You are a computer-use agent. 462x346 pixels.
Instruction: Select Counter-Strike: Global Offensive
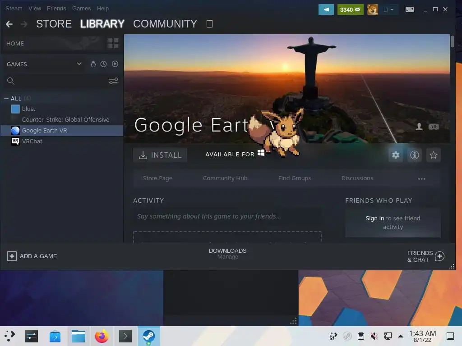click(62, 120)
